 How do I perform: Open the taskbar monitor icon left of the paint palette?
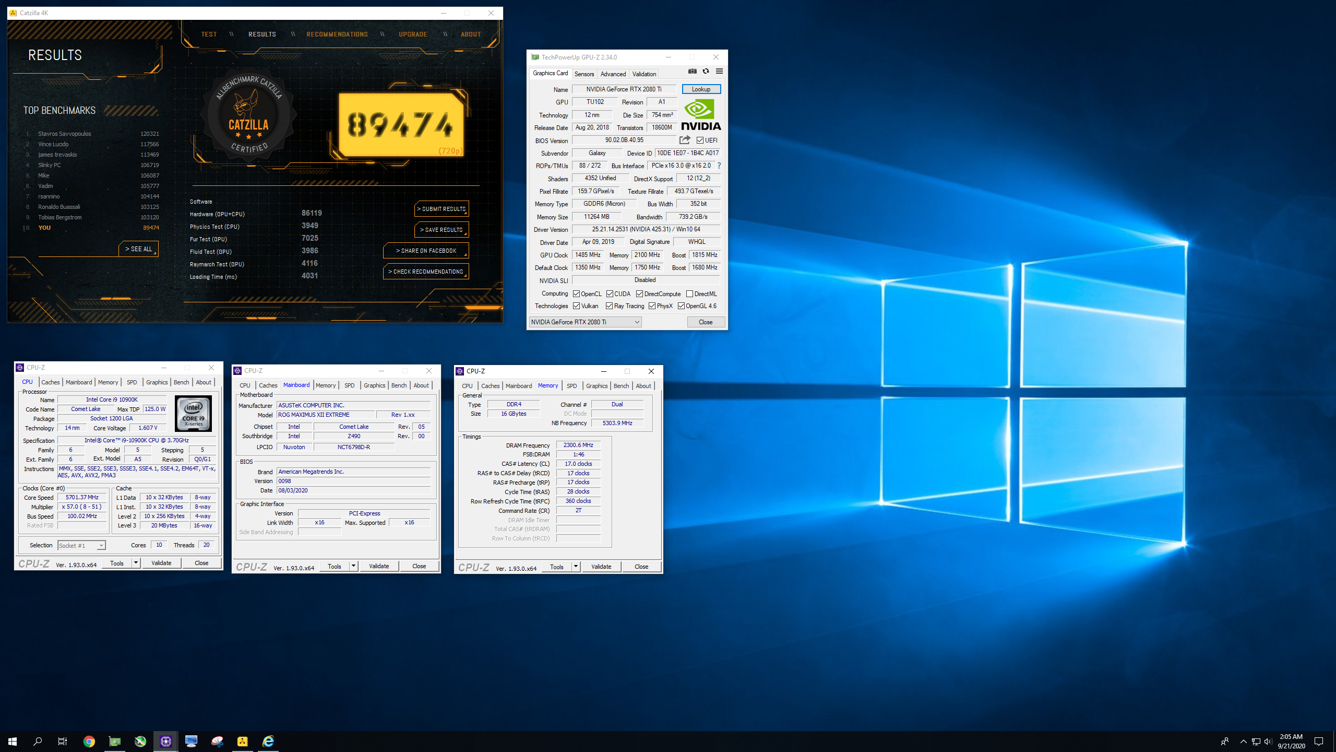(192, 741)
